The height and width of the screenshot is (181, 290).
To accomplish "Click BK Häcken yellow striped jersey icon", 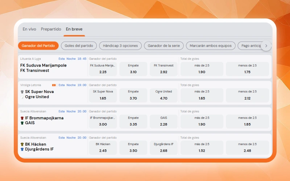I will click(22, 144).
